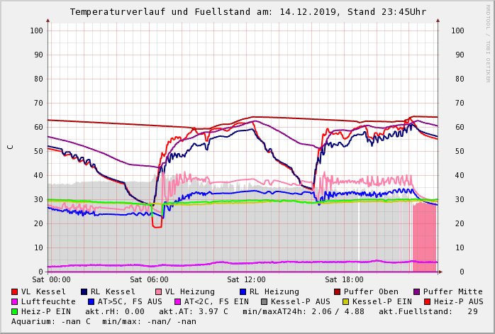Click the RRDTOOL / TOBI OETIKER watermark
Image resolution: width=495 pixels, height=334 pixels.
[487, 43]
